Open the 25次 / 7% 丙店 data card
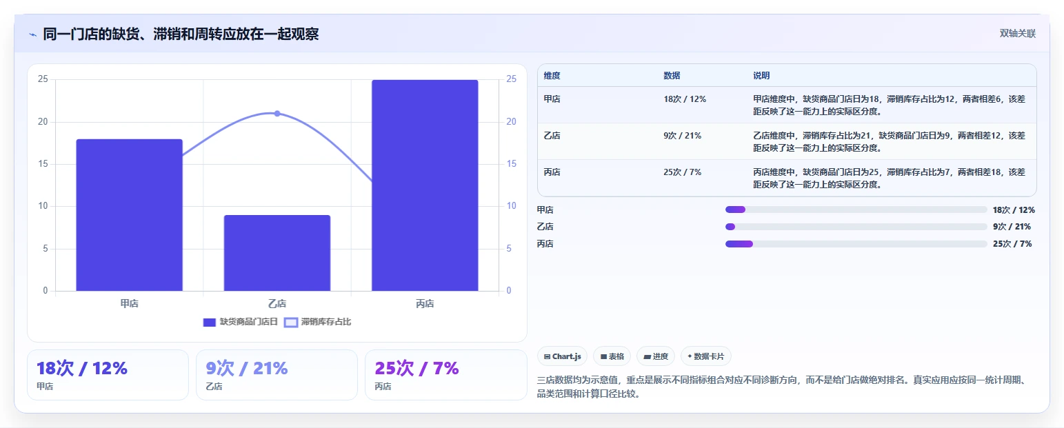 coord(446,375)
